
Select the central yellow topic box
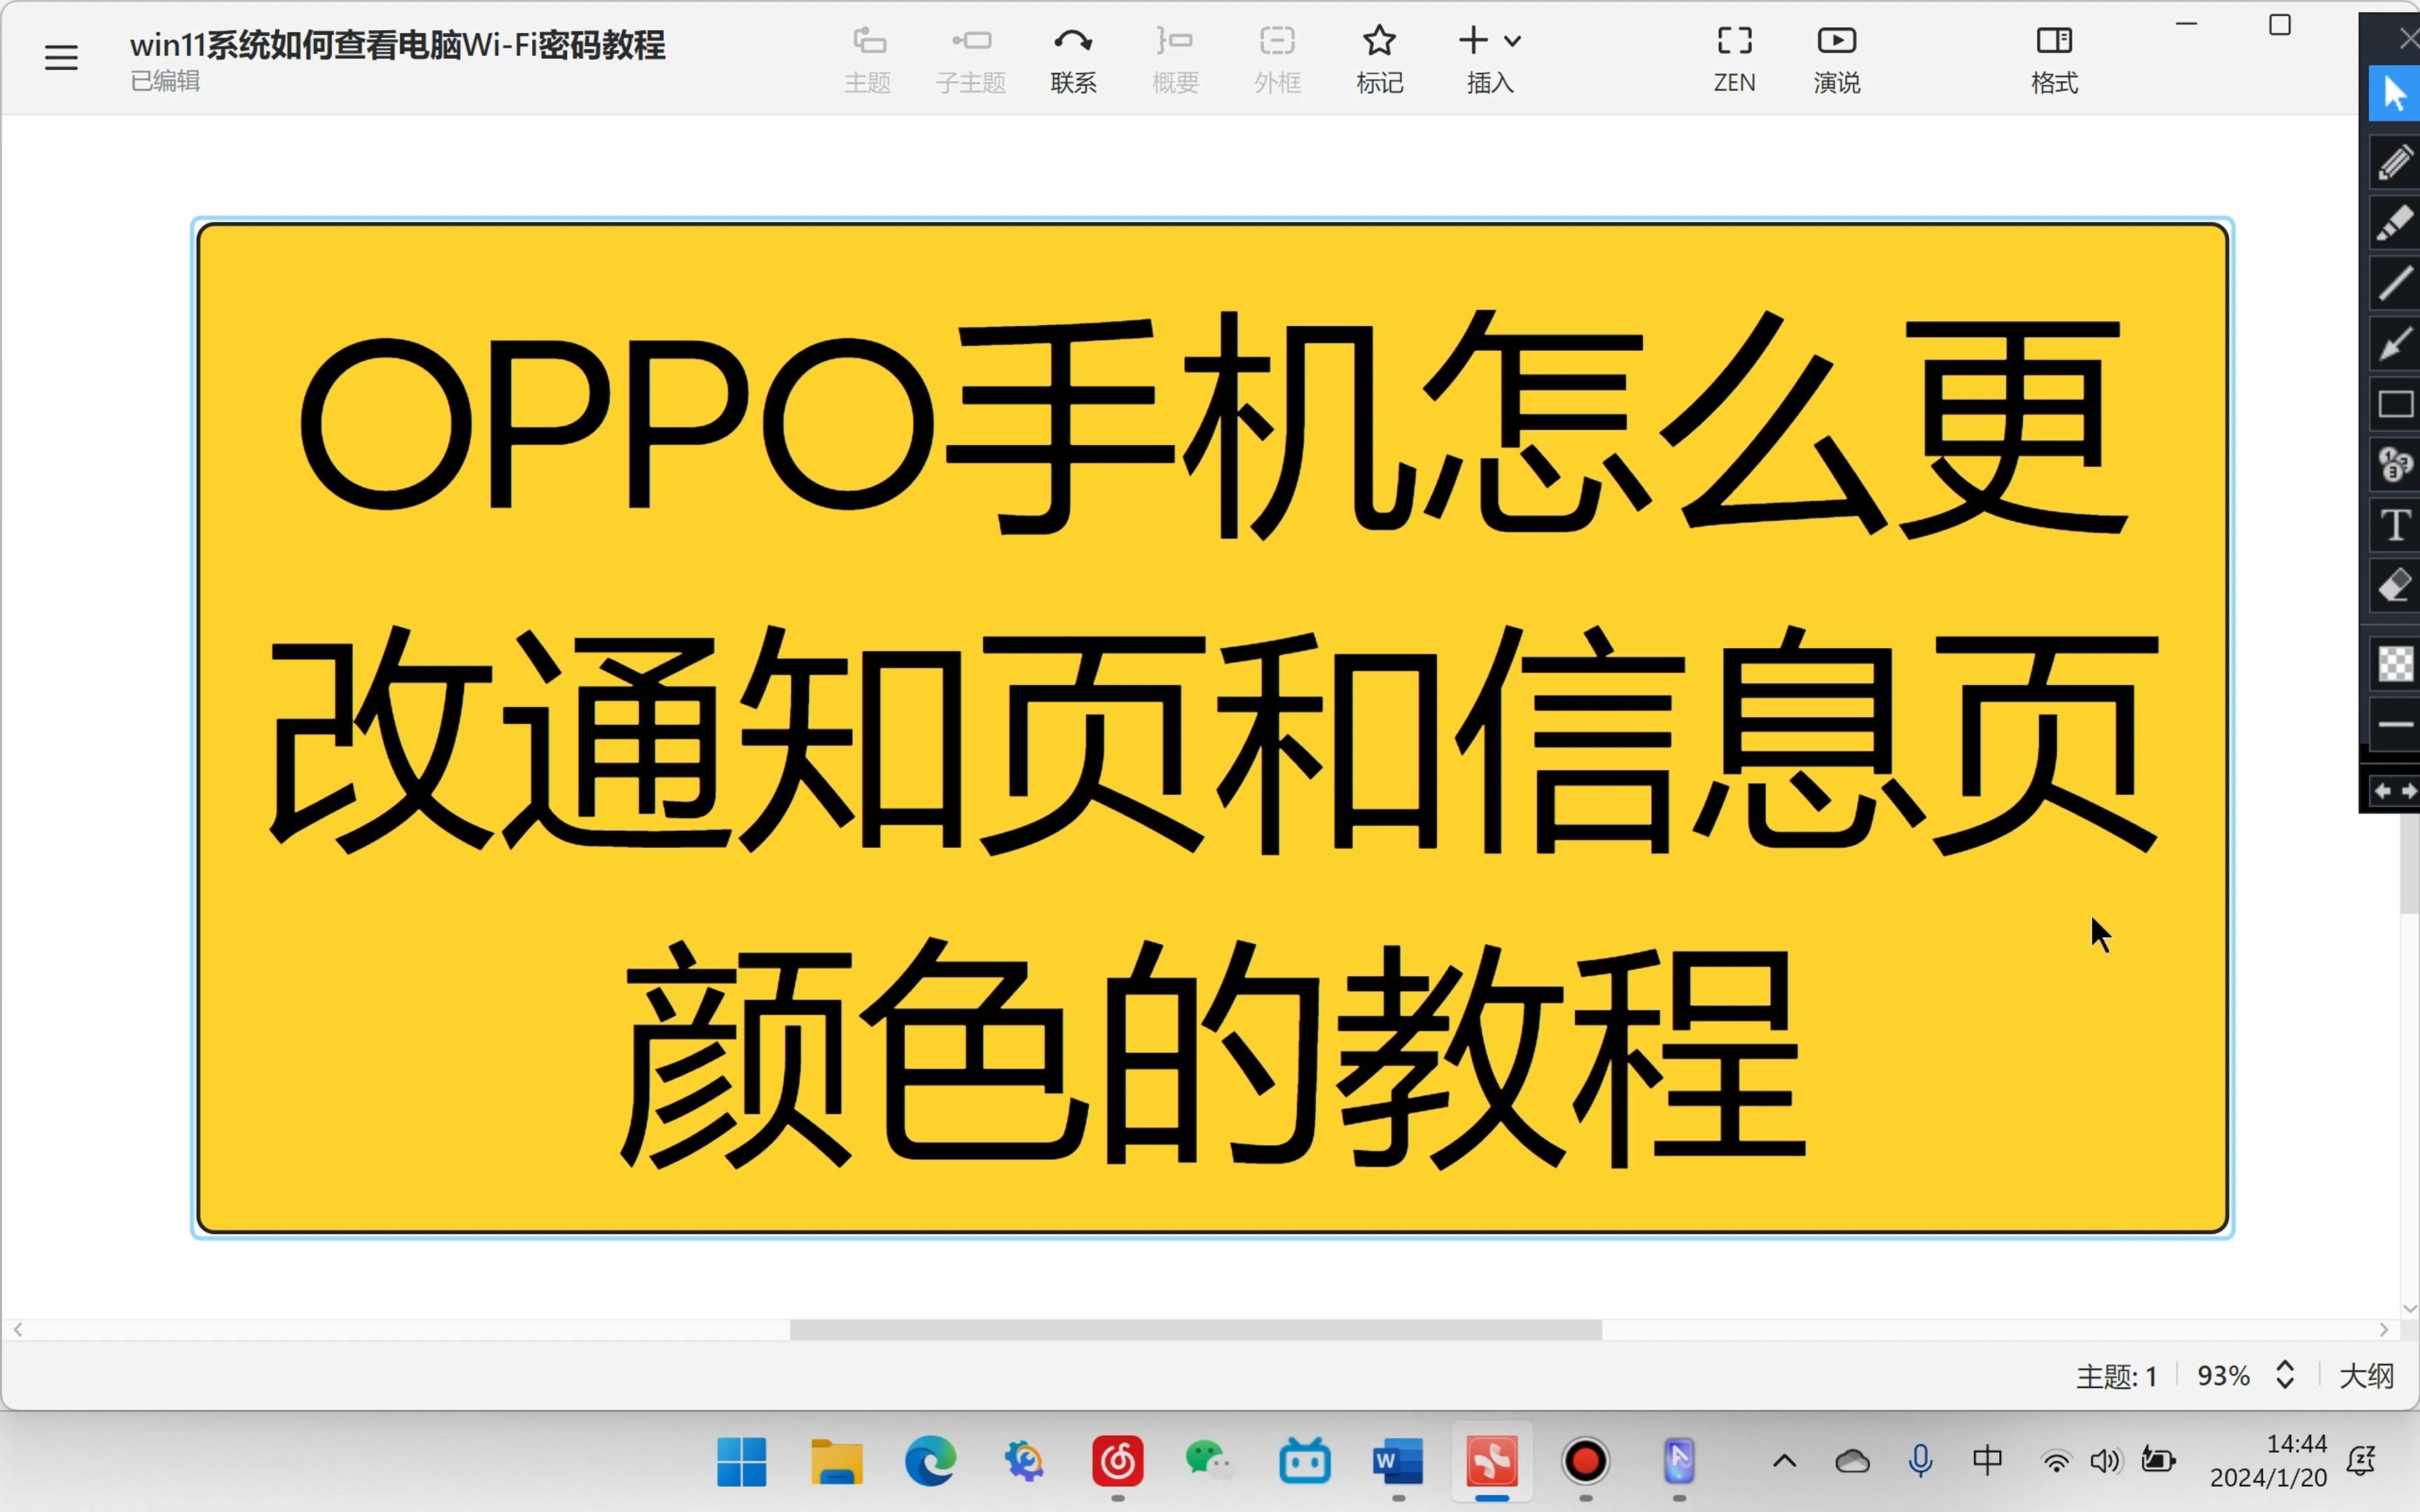point(1212,728)
